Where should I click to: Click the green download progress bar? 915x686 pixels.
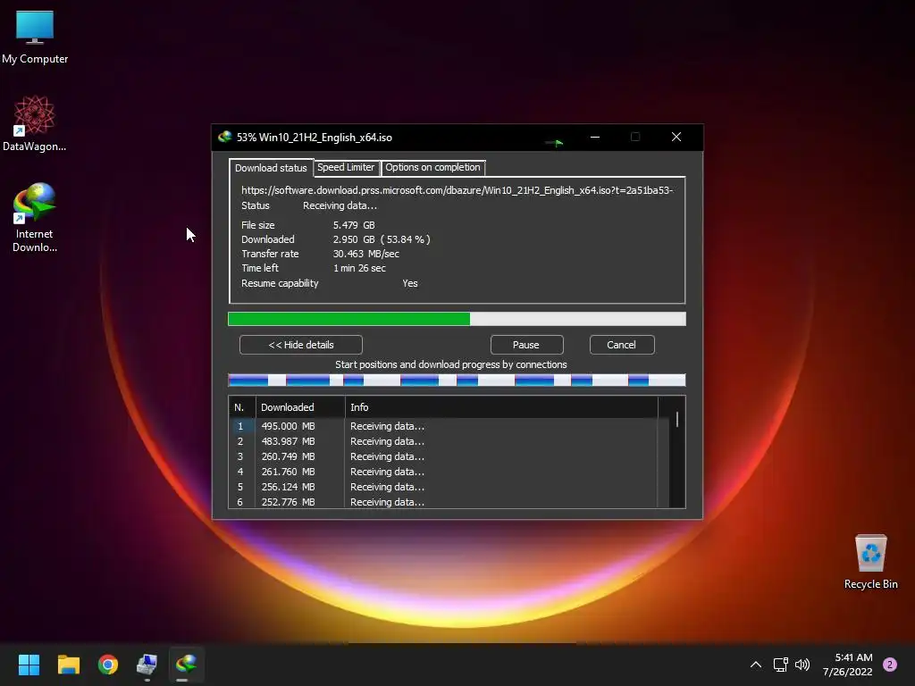click(x=457, y=319)
